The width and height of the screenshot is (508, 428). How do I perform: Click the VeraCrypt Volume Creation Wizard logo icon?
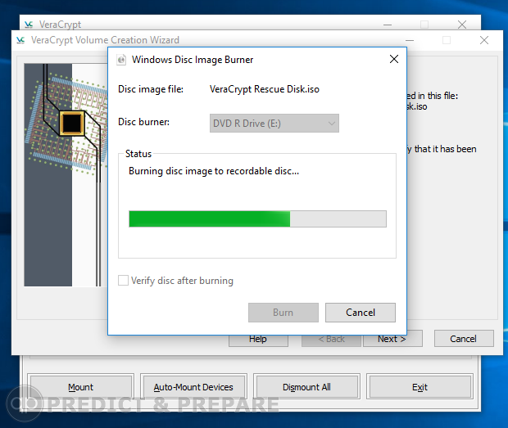pos(20,40)
